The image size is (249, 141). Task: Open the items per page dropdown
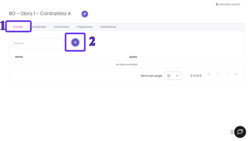173,76
